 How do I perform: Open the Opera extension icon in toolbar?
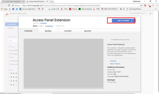click(x=145, y=5)
